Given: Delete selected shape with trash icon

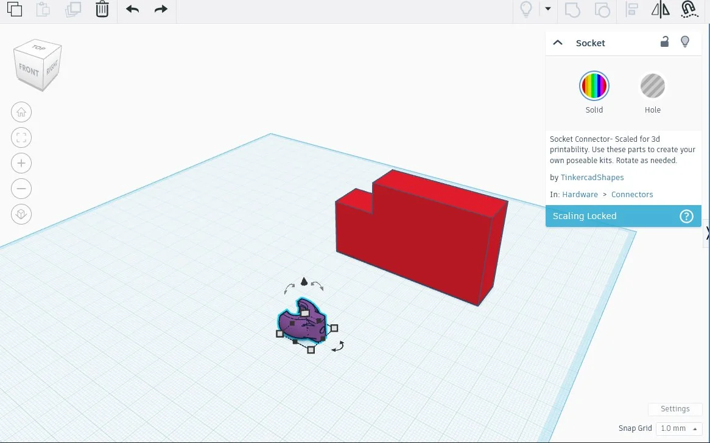Looking at the screenshot, I should [x=102, y=9].
